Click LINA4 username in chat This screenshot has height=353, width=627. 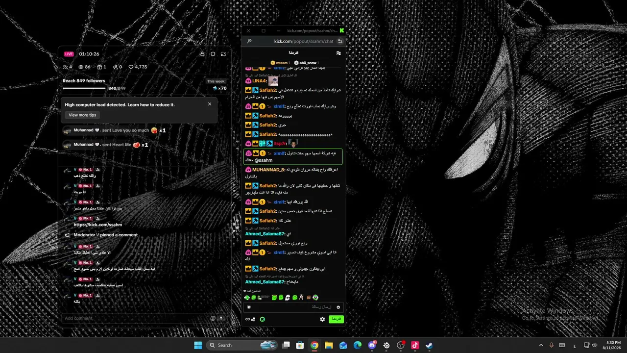(x=259, y=81)
